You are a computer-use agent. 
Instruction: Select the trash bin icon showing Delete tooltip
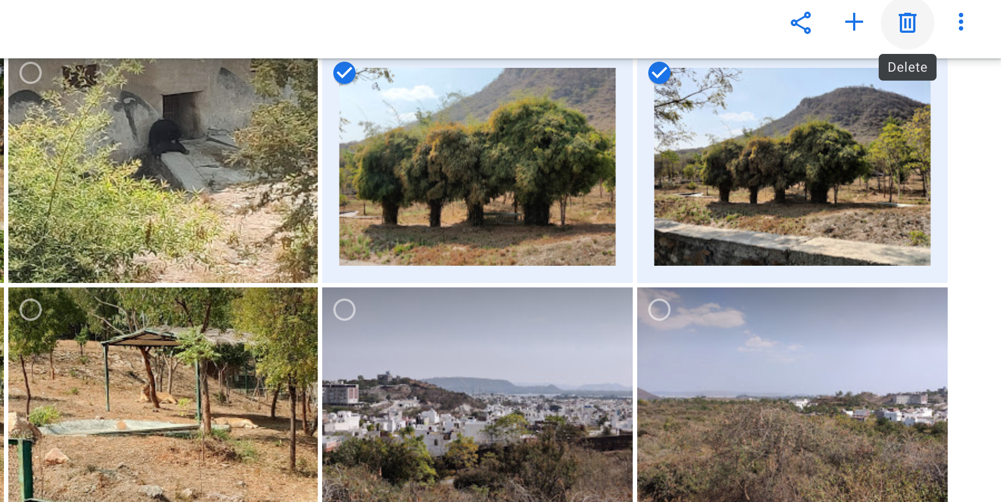click(908, 22)
